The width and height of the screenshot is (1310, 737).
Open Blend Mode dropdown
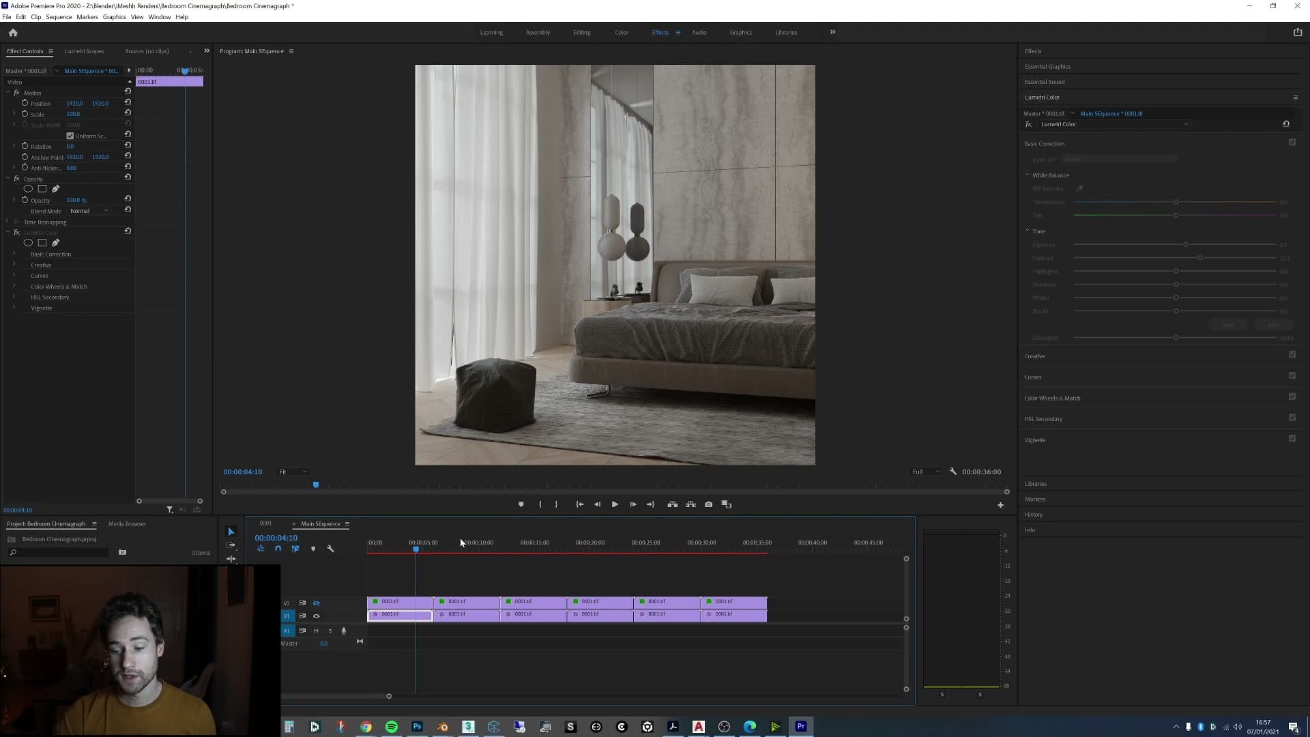click(89, 211)
